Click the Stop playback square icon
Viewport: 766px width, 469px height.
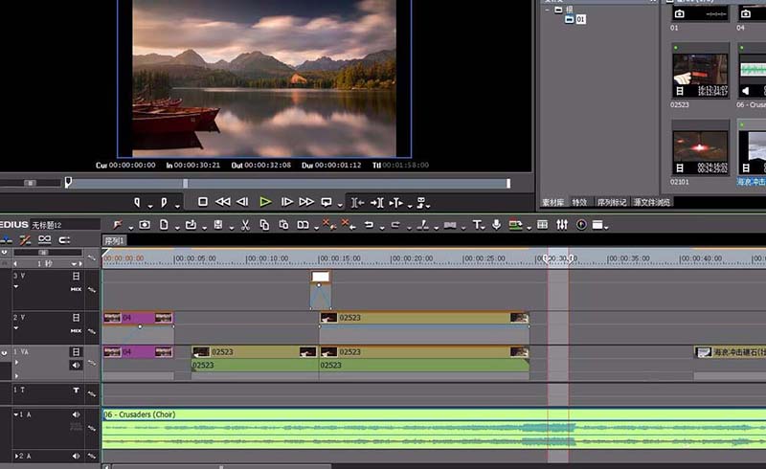click(x=203, y=202)
